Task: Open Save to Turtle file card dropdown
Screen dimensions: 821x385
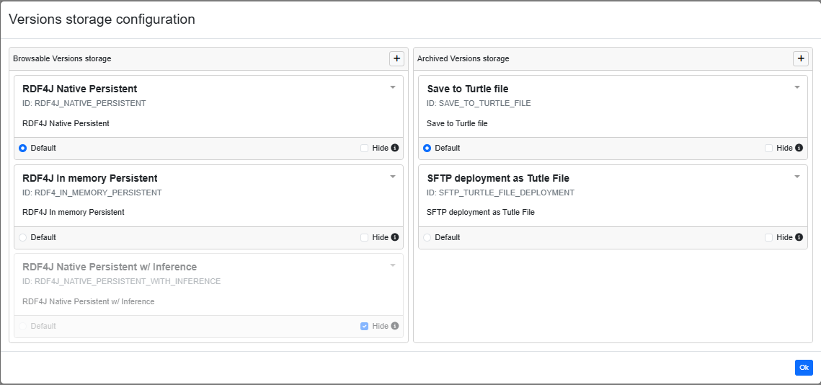Action: click(x=797, y=87)
